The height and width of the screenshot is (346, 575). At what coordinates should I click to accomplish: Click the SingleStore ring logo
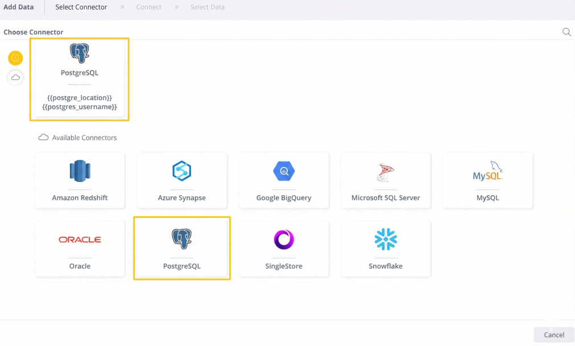(284, 239)
